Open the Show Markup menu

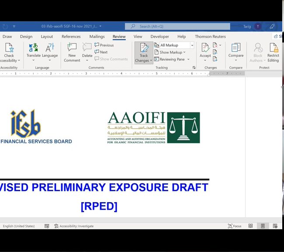pyautogui.click(x=170, y=52)
